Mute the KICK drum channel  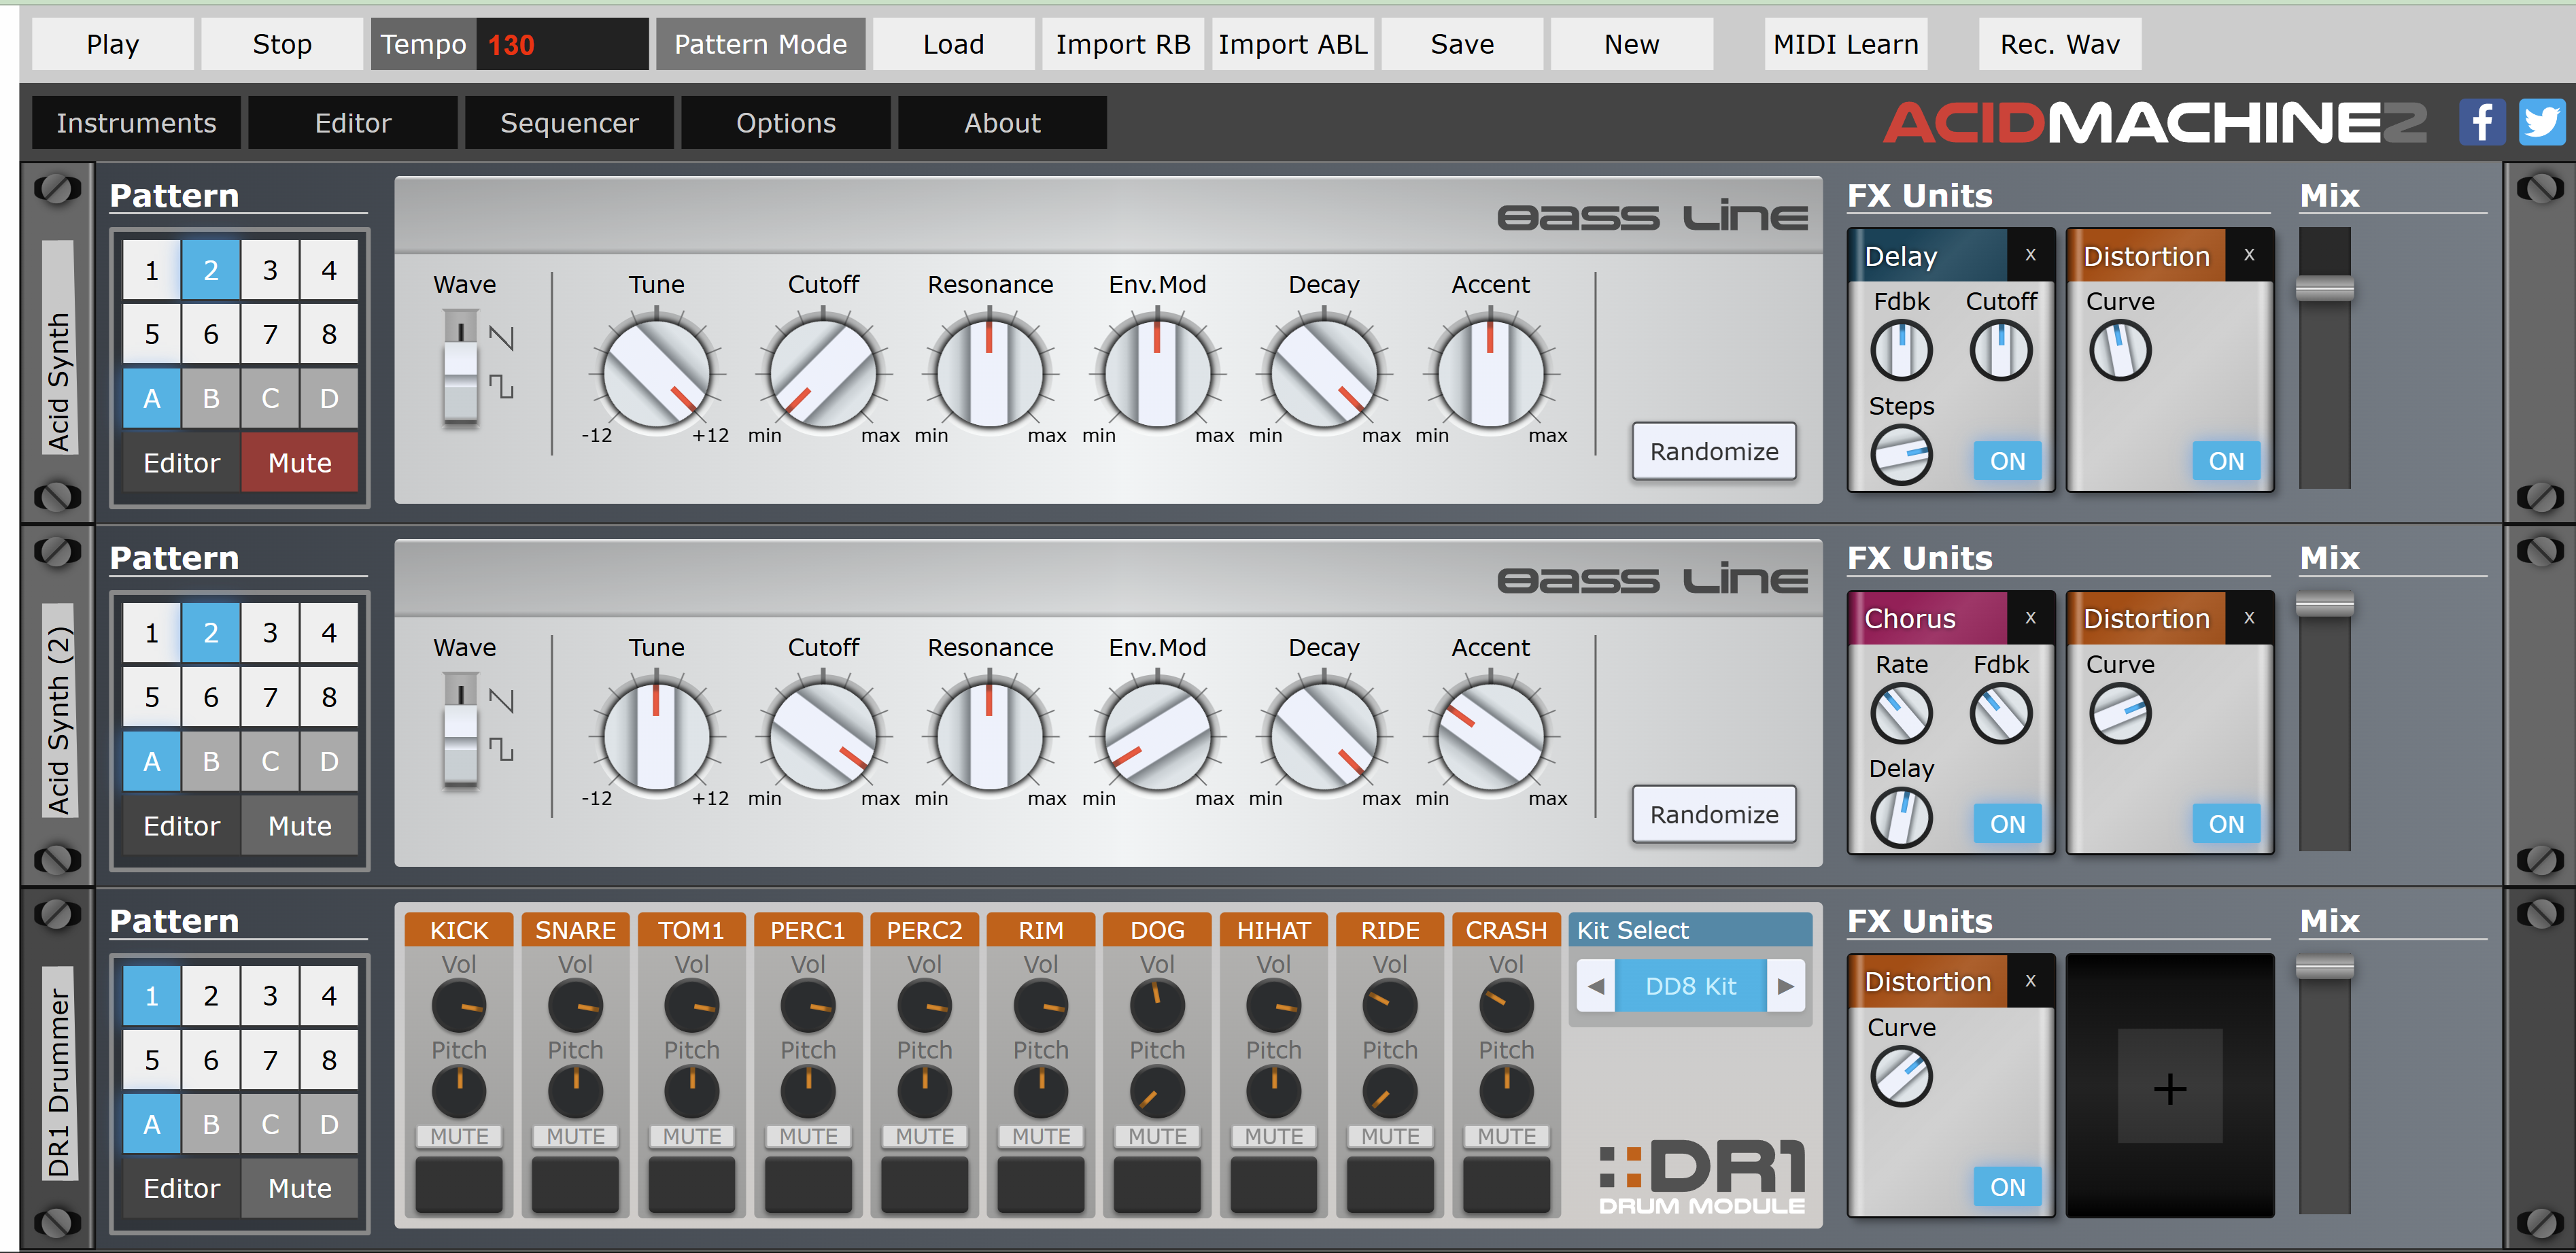(x=459, y=1136)
